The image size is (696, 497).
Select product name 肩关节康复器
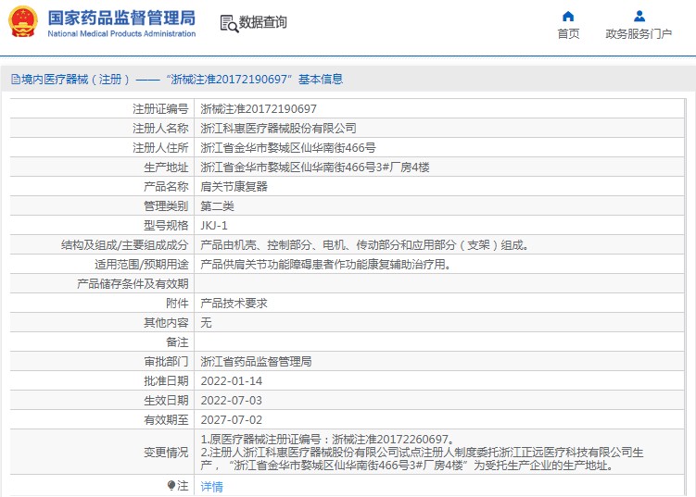(x=234, y=187)
